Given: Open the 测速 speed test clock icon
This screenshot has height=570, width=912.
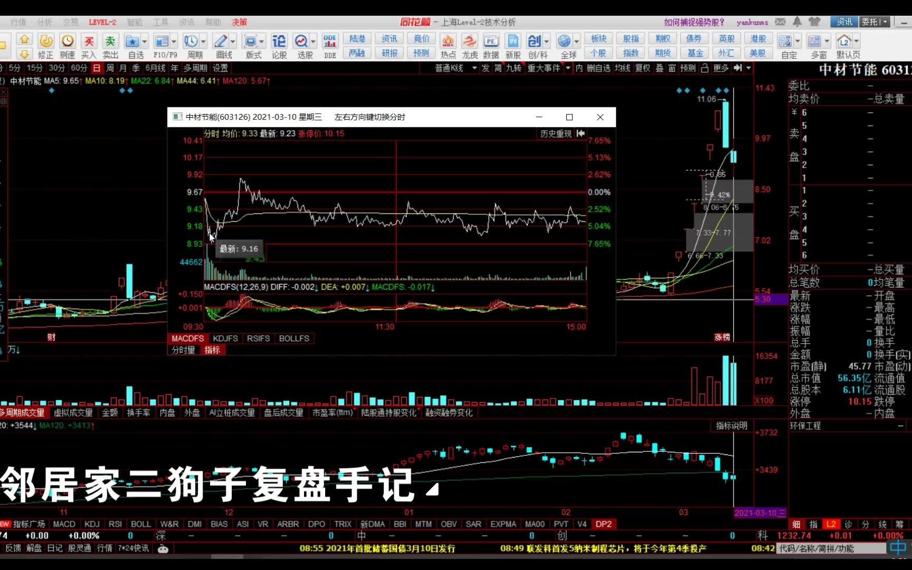Looking at the screenshot, I should coord(68,41).
